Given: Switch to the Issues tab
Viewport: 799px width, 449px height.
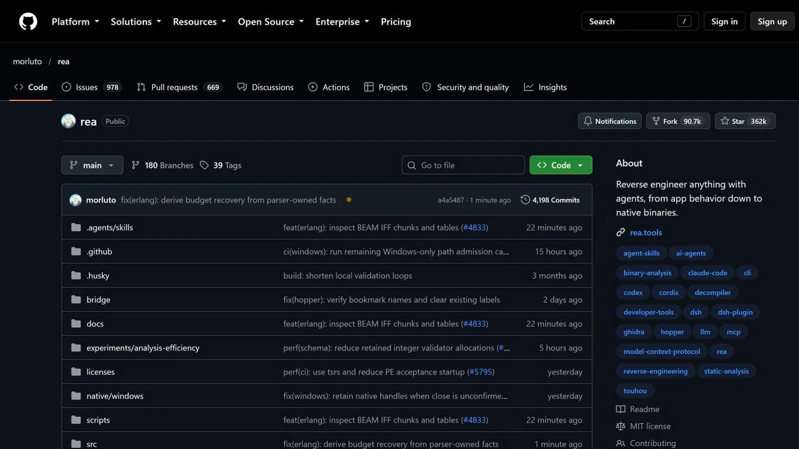Looking at the screenshot, I should (92, 87).
